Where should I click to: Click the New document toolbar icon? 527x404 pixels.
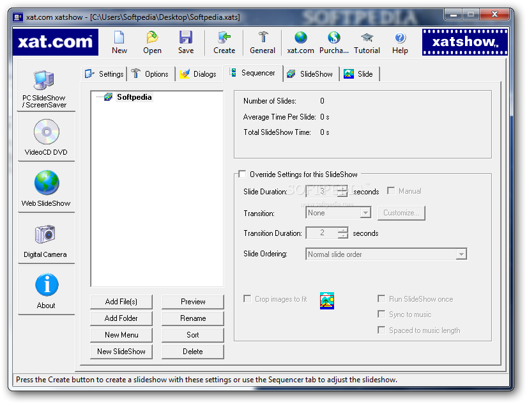(119, 38)
